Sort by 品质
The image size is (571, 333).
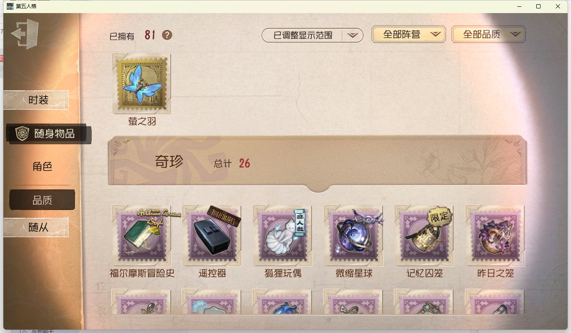42,200
